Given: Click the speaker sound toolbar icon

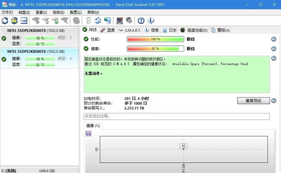Looking at the screenshot, I should [x=129, y=21].
